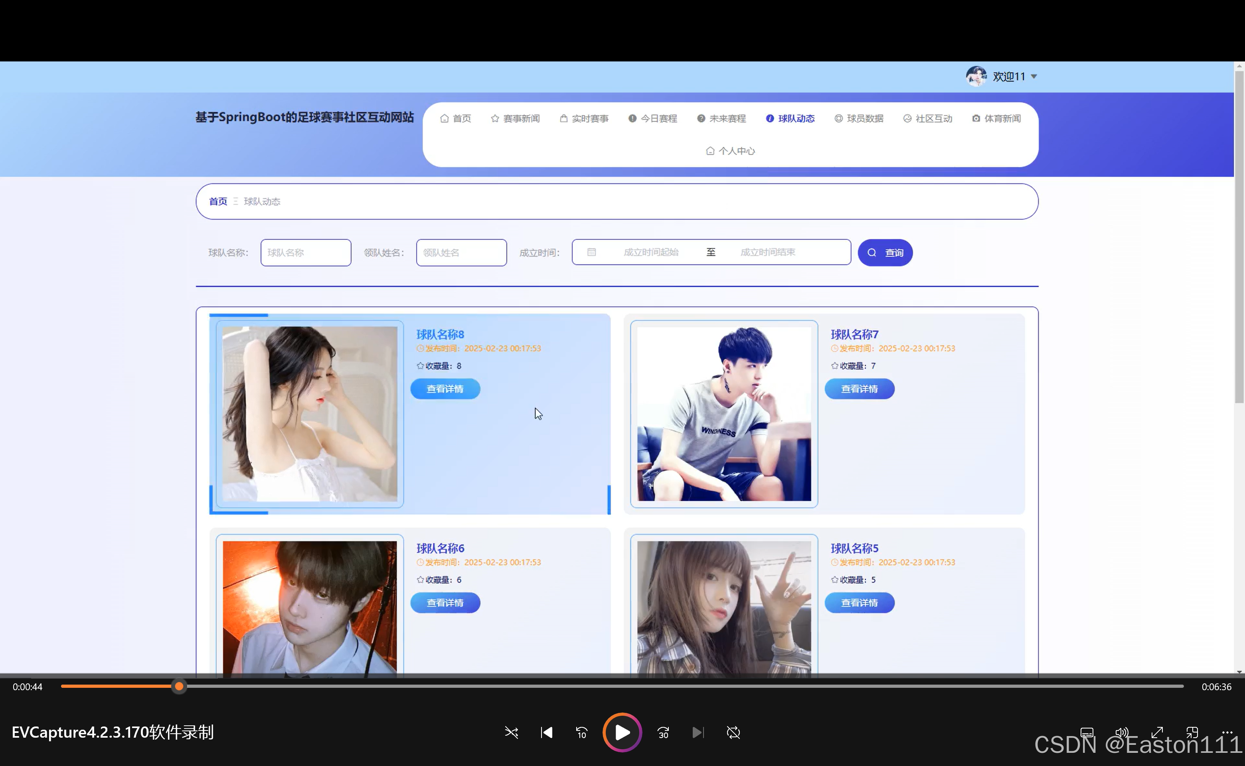Click 查看详情 for 球队名称7
Screen dimensions: 1245x766
click(859, 389)
